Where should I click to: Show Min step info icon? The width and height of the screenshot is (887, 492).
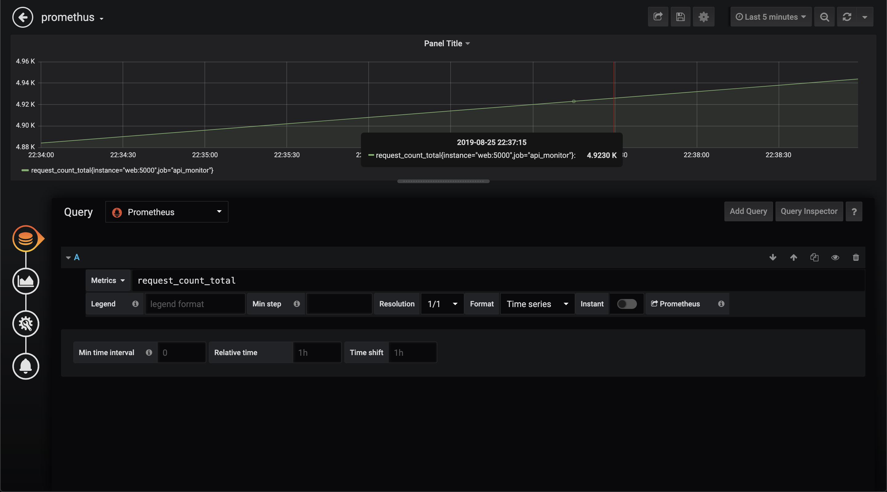pos(297,304)
